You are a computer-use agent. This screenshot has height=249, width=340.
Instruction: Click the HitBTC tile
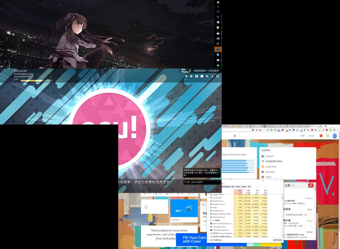(x=184, y=211)
